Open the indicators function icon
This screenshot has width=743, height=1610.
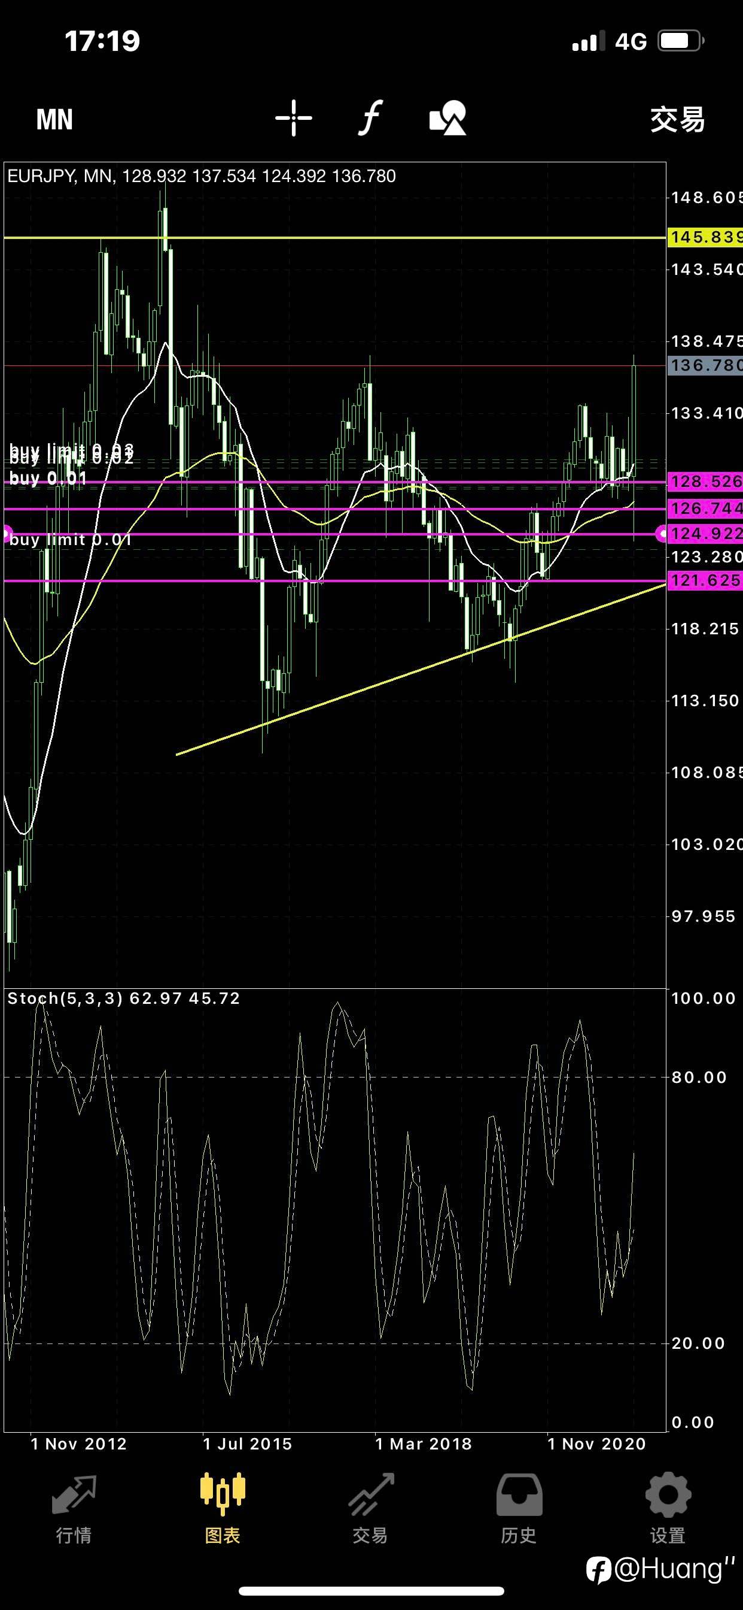(370, 117)
